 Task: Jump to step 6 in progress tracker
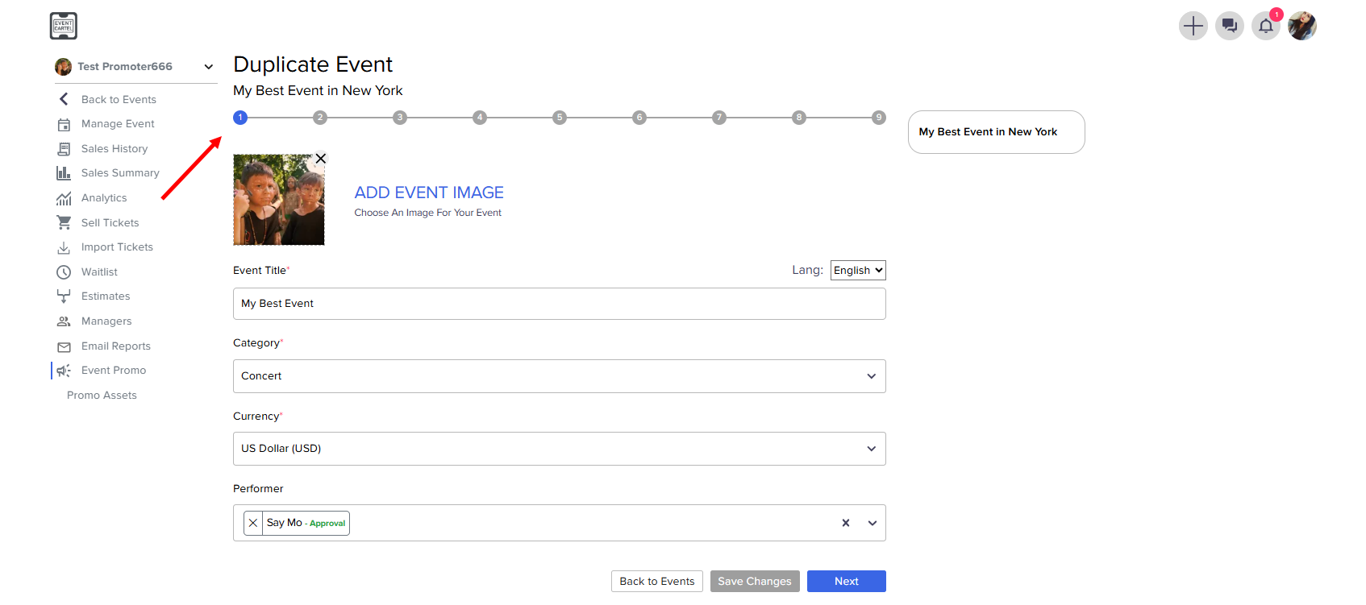[x=639, y=118]
